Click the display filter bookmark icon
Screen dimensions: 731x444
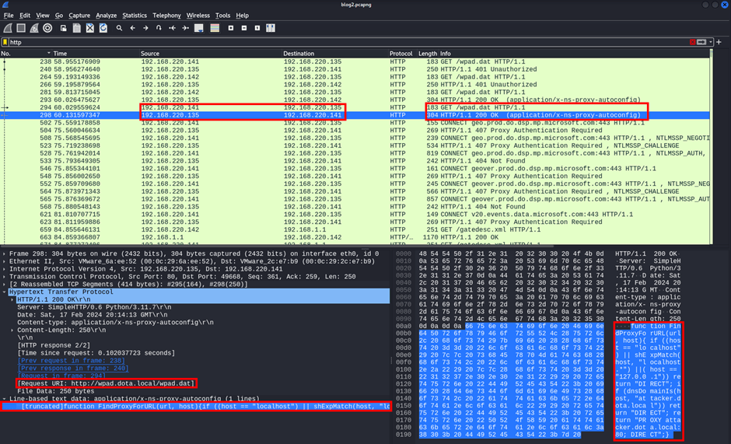click(x=5, y=42)
